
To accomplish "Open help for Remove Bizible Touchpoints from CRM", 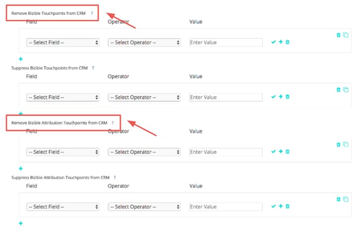I will tap(92, 13).
